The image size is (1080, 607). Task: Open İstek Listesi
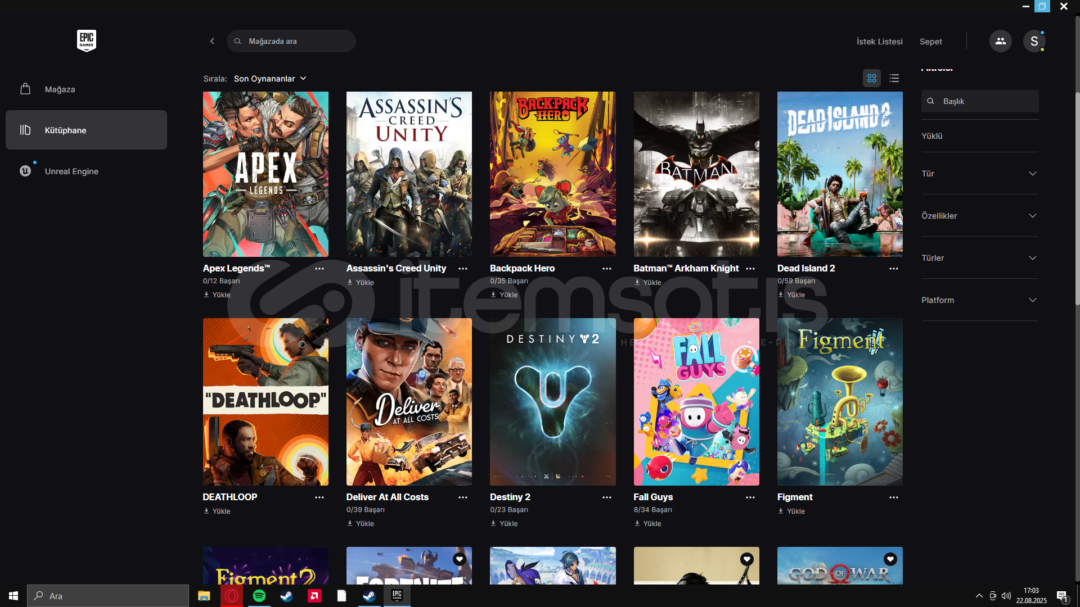(879, 42)
